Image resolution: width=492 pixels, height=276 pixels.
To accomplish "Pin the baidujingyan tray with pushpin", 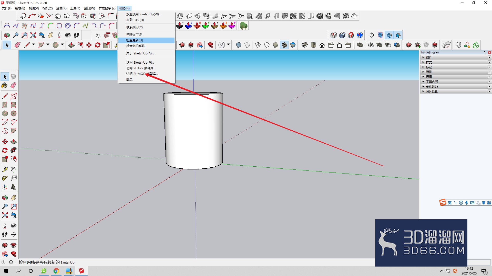I will coord(485,52).
